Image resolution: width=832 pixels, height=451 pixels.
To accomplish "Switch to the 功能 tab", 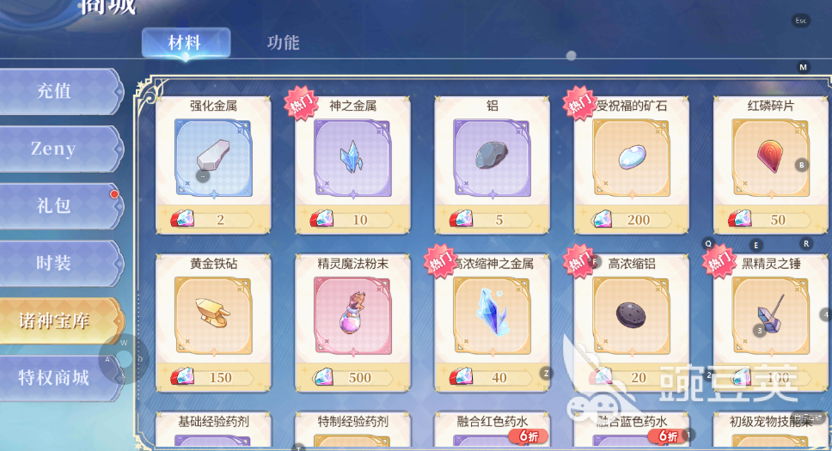I will pyautogui.click(x=284, y=42).
